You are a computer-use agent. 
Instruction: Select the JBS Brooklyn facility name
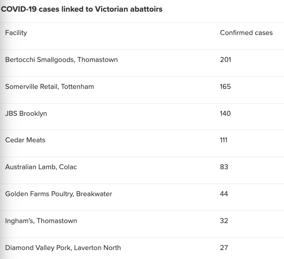click(x=26, y=114)
